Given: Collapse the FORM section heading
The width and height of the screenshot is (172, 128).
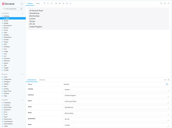Looking at the screenshot, I should [x=5, y=100].
